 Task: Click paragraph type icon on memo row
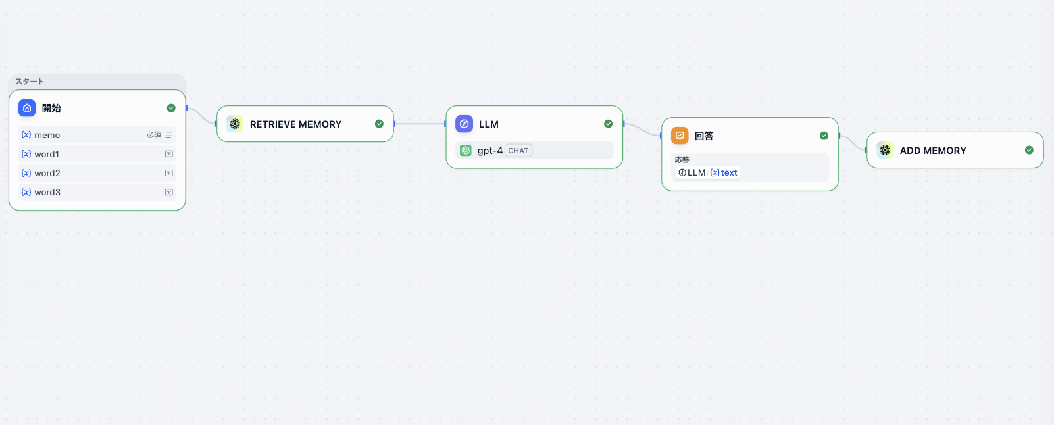click(169, 135)
